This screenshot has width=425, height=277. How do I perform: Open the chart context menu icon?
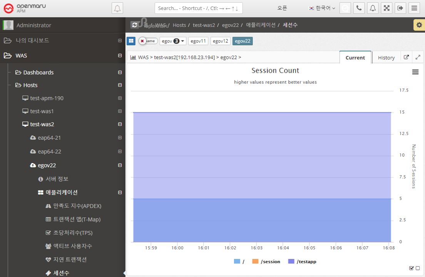pos(415,72)
